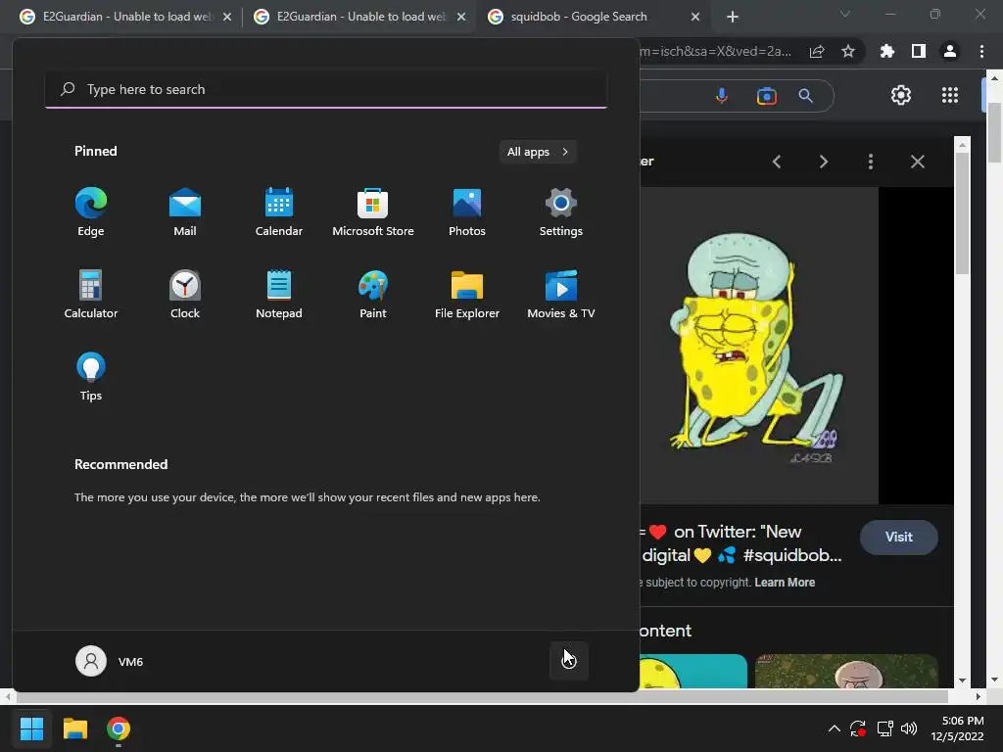Viewport: 1003px width, 752px height.
Task: Open the network icon in tray
Action: [884, 728]
